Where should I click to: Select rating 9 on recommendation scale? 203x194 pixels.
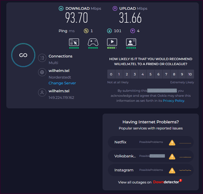(182, 74)
